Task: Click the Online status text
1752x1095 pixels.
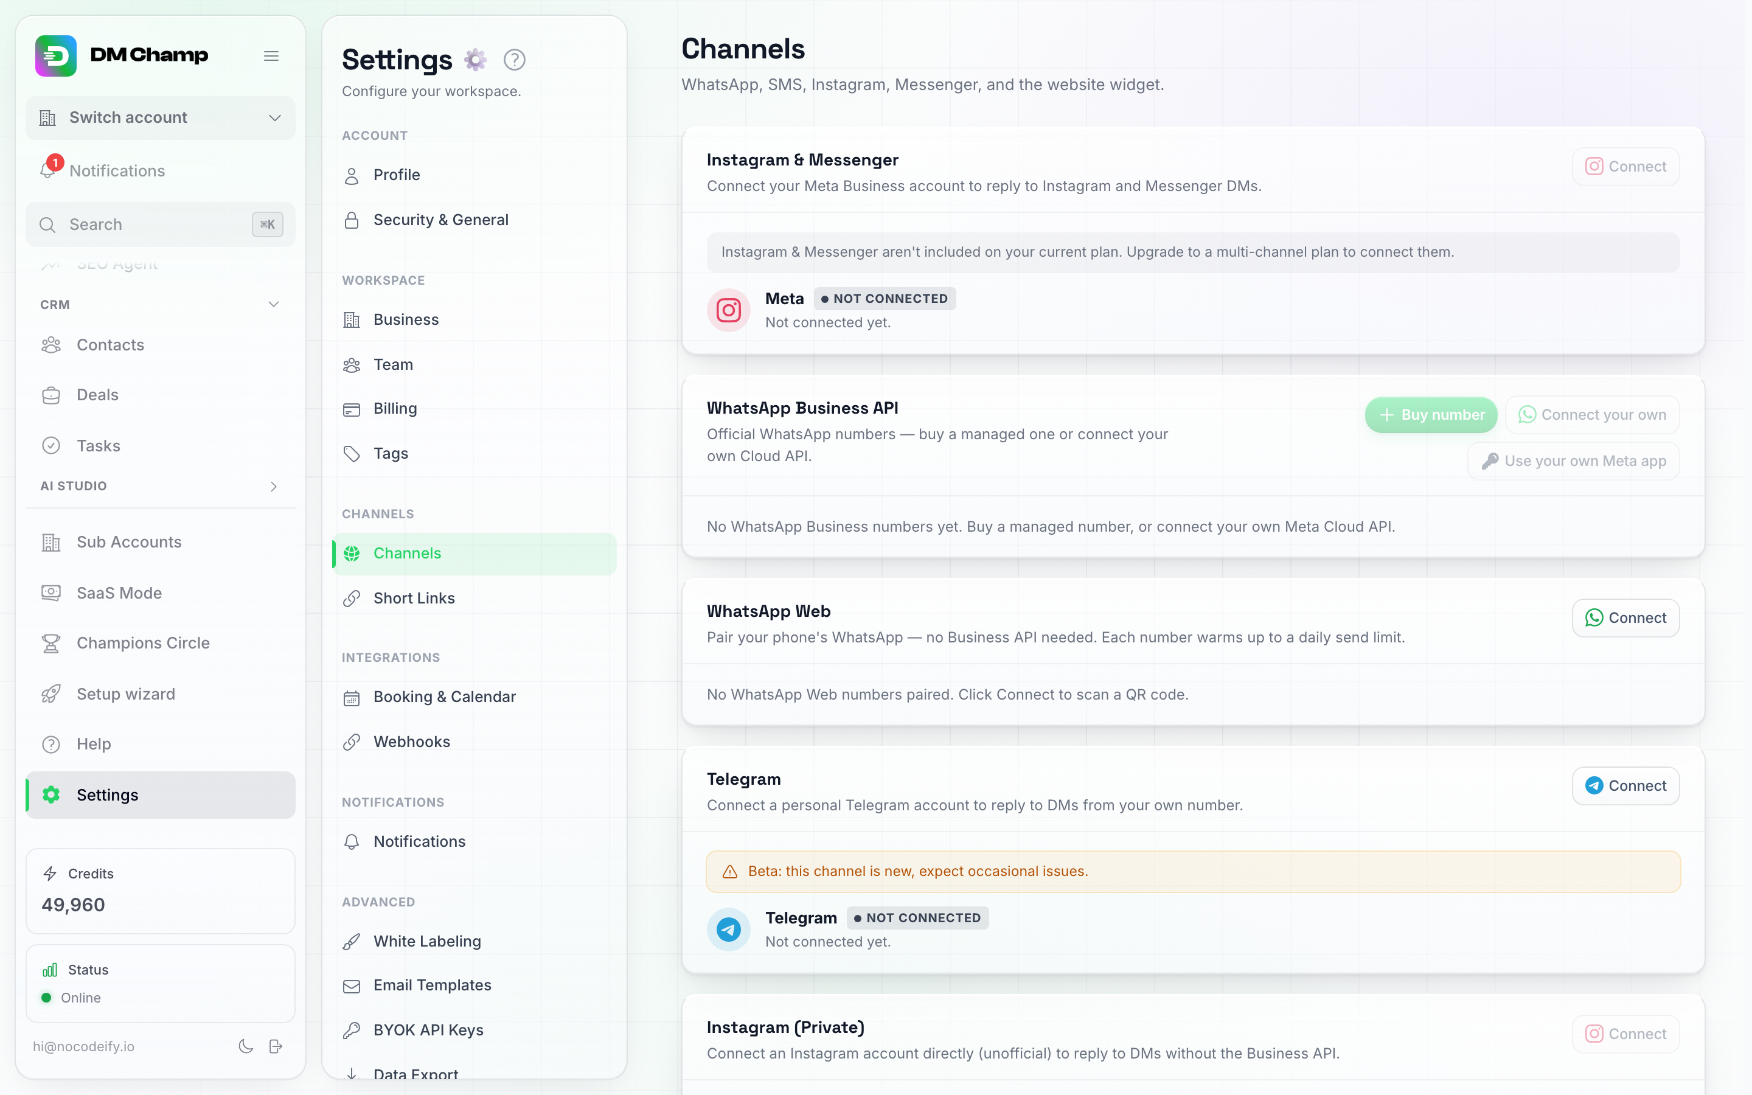Action: [x=81, y=998]
